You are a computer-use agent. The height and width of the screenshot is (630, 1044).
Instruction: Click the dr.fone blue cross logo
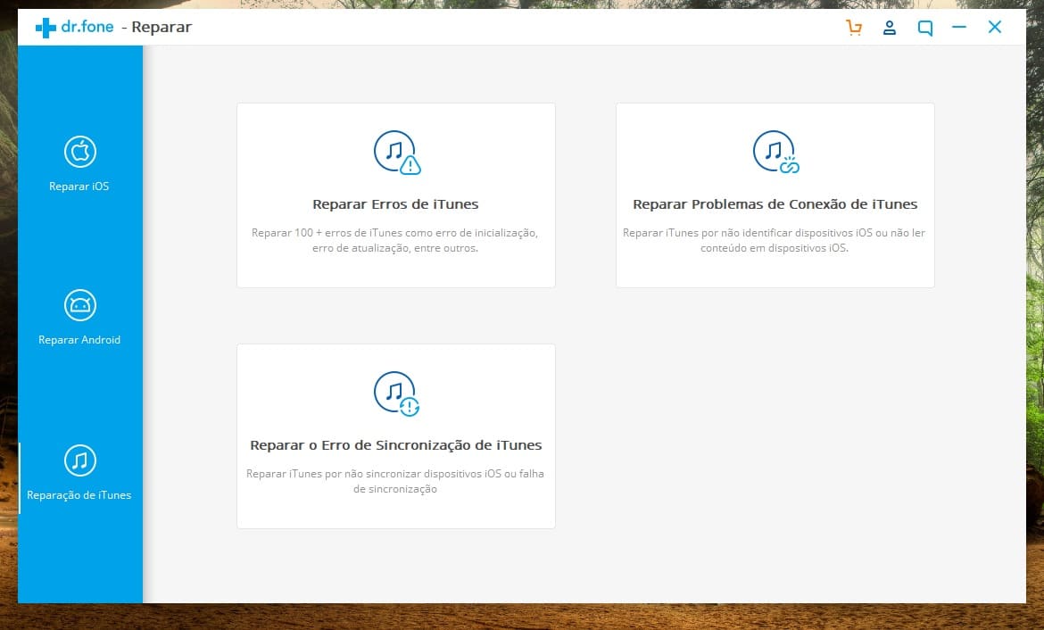click(46, 28)
